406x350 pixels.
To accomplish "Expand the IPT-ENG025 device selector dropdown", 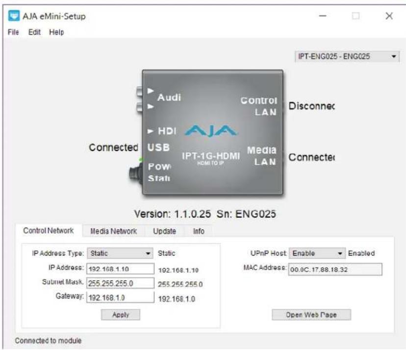I will coord(347,56).
